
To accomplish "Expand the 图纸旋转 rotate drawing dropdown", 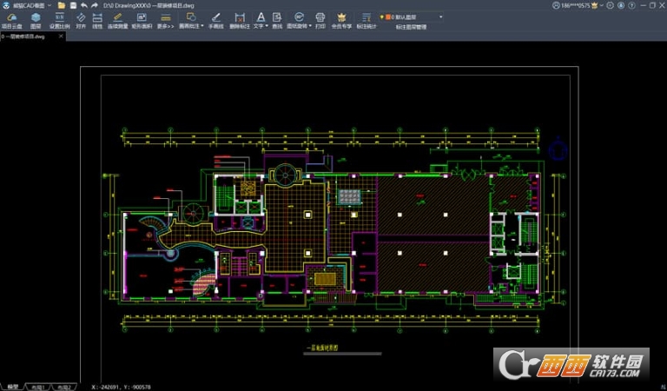I will coord(310,26).
